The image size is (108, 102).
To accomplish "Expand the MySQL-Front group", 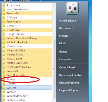I will tap(27, 59).
